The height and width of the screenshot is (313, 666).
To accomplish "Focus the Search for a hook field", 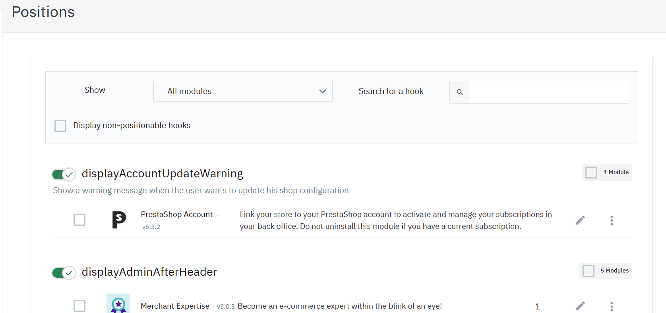I will pyautogui.click(x=549, y=92).
